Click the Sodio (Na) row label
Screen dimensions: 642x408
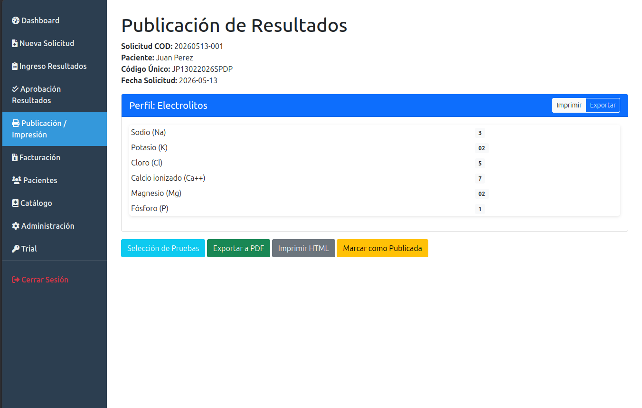(x=149, y=133)
